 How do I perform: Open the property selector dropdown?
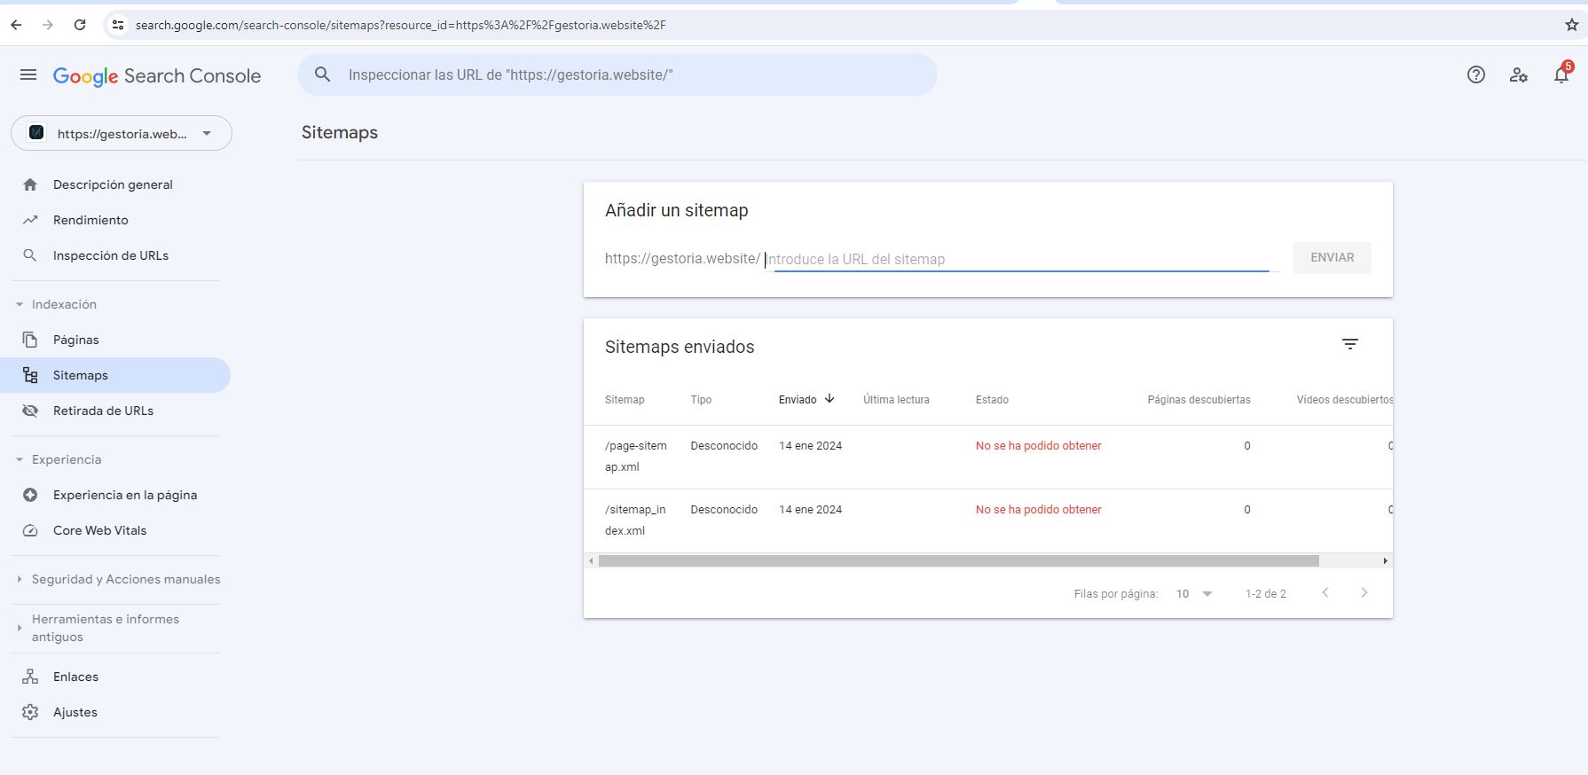click(122, 133)
